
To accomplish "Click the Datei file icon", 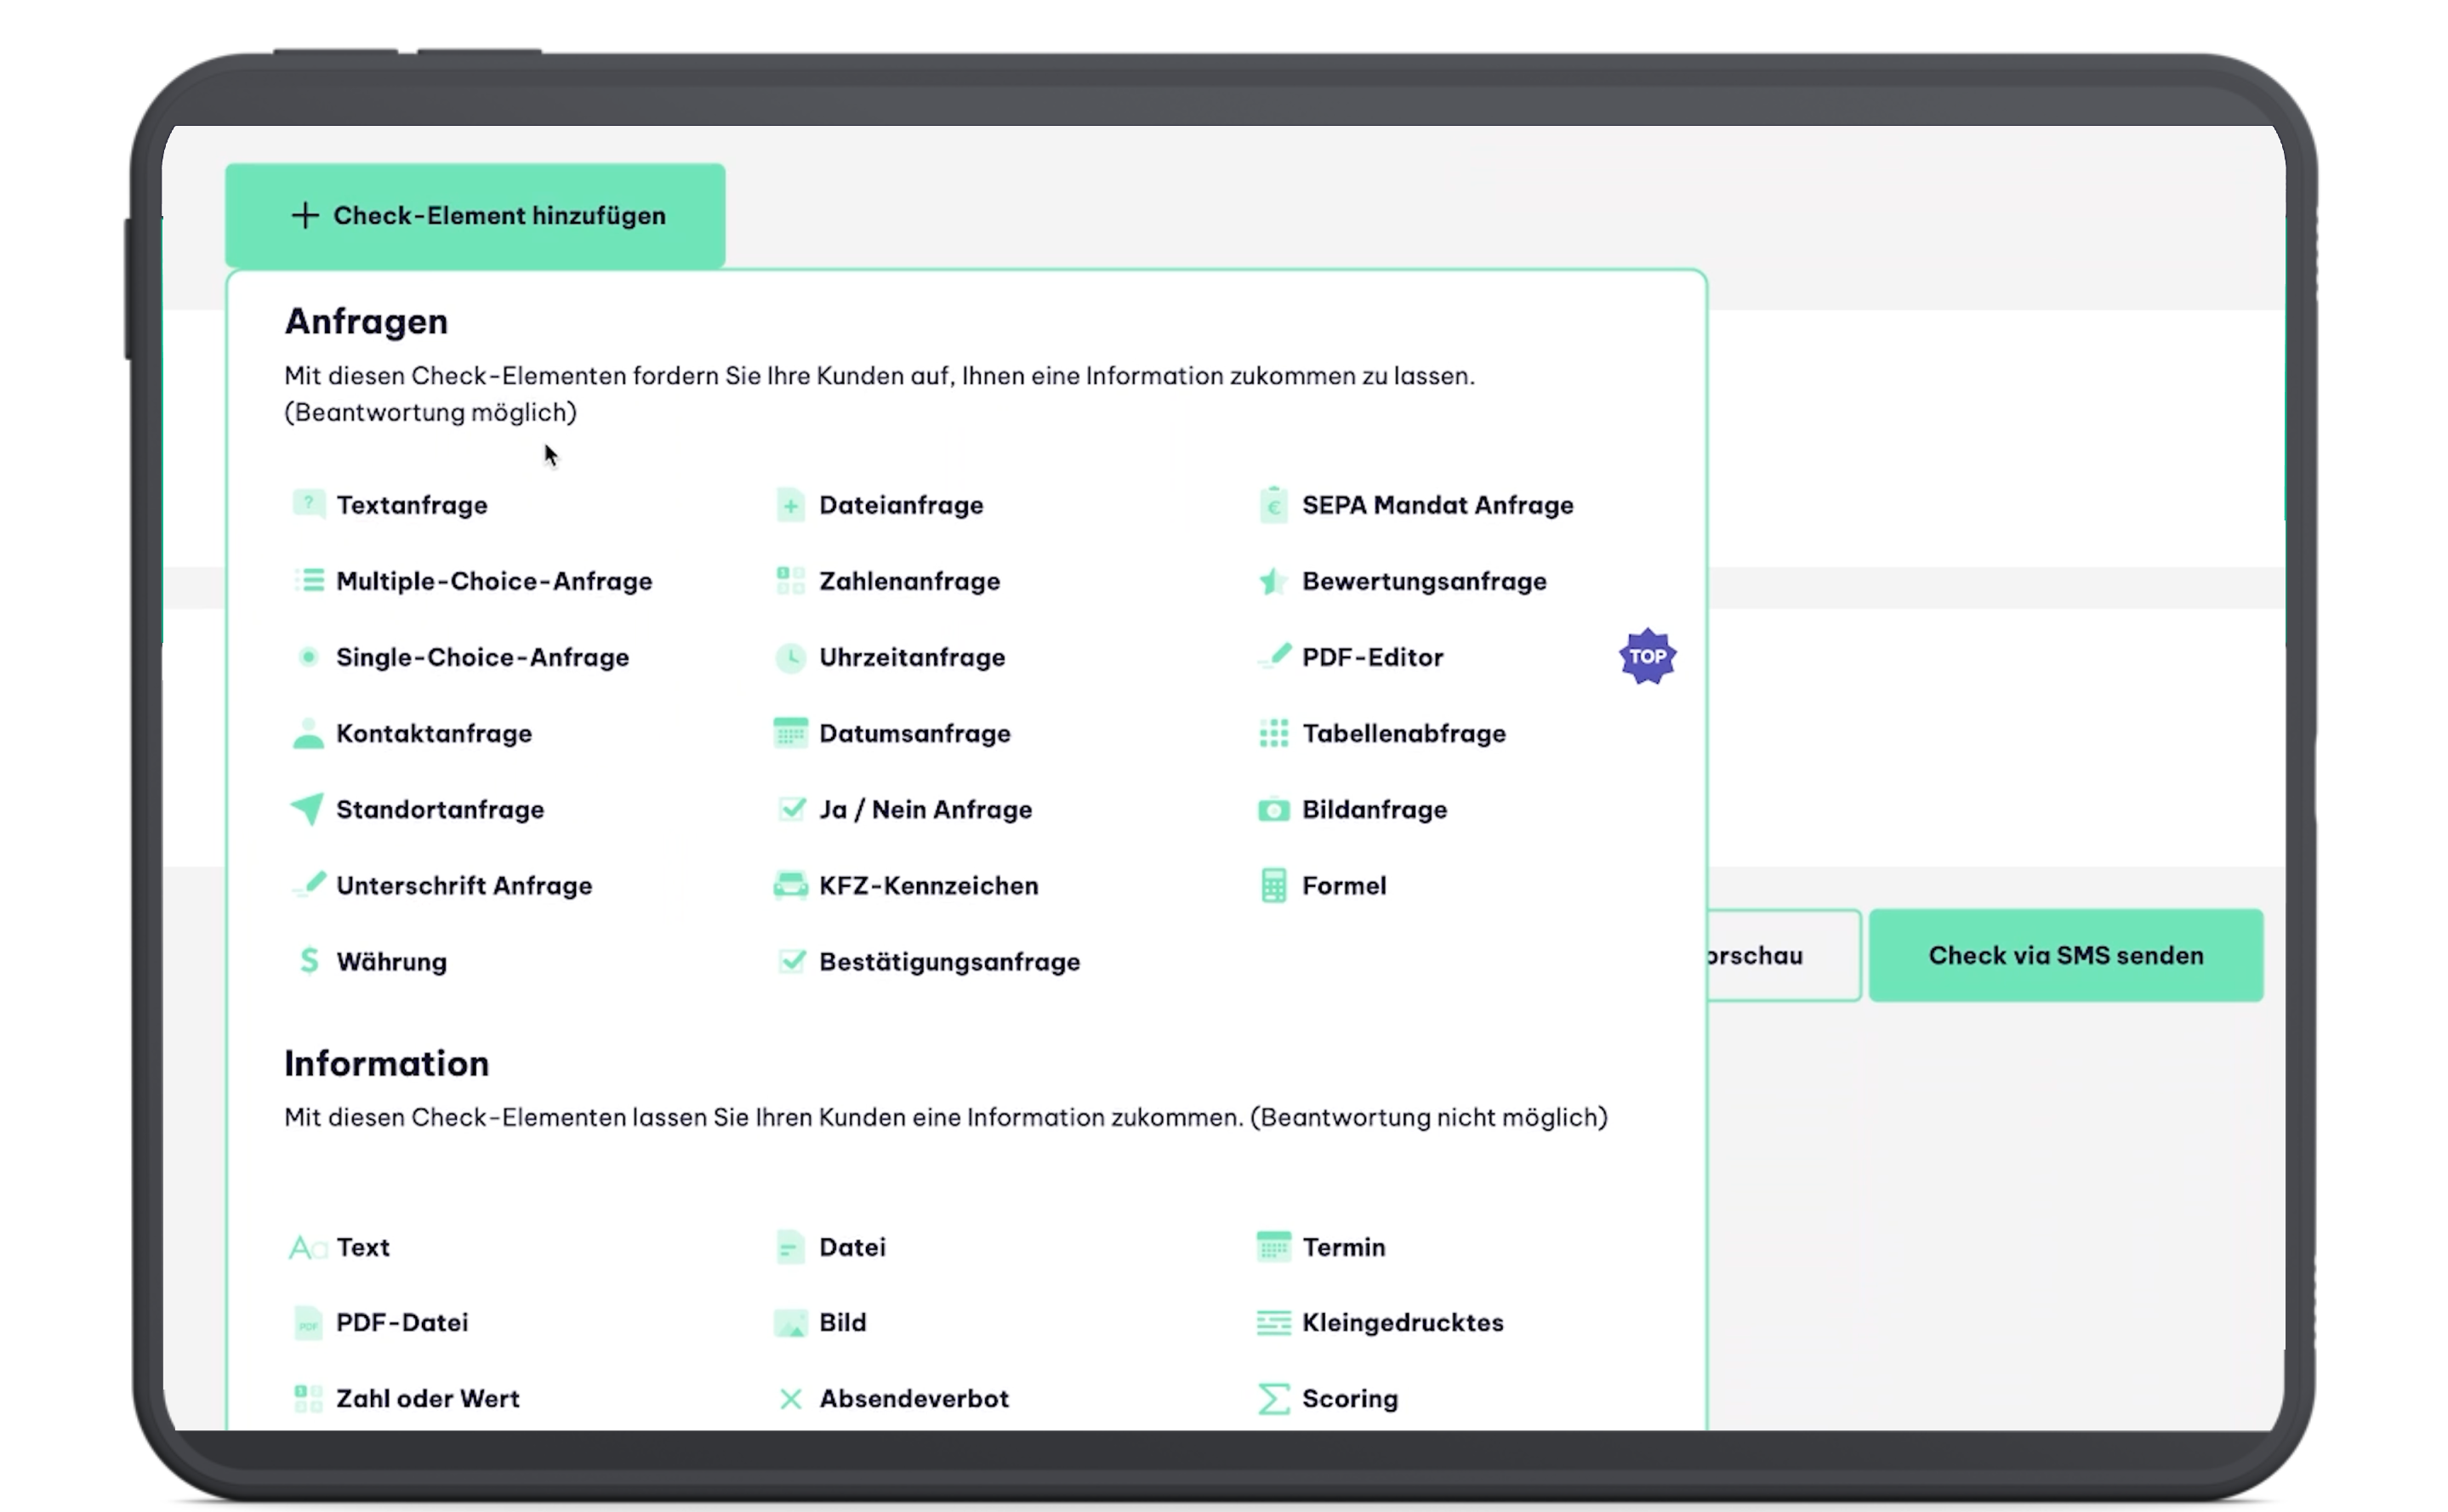I will pos(790,1247).
